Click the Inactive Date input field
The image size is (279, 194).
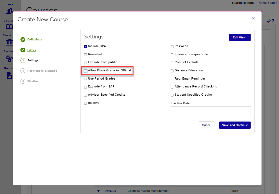(210, 110)
